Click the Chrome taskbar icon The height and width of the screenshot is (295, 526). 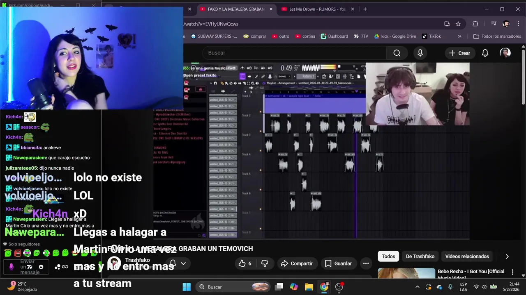click(324, 287)
